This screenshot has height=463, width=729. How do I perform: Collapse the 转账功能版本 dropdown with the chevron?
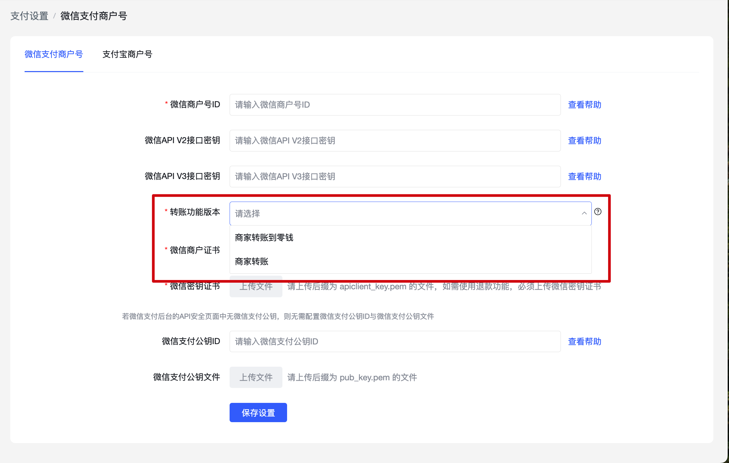pos(584,213)
